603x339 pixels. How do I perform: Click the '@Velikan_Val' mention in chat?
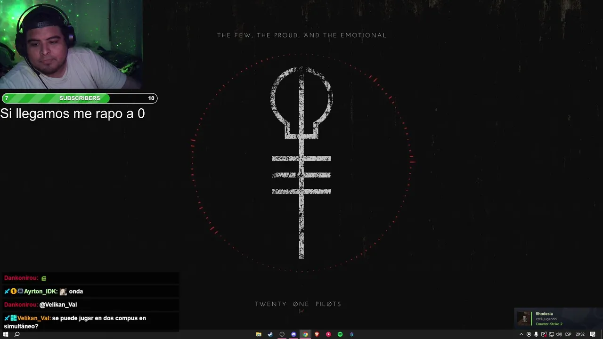point(58,305)
